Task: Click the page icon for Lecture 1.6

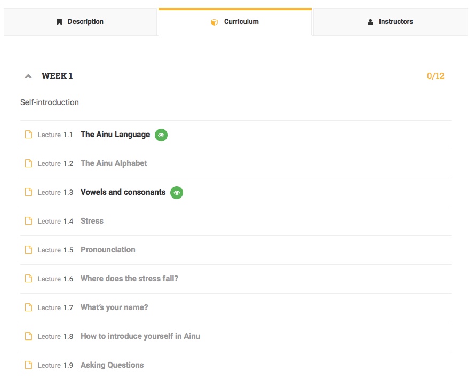Action: 29,279
